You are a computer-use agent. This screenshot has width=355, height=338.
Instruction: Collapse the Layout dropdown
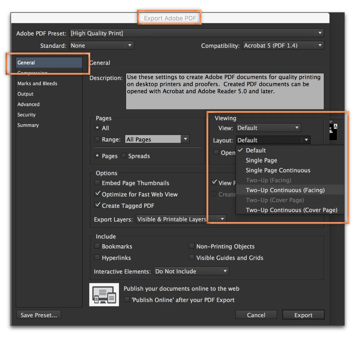pyautogui.click(x=273, y=140)
